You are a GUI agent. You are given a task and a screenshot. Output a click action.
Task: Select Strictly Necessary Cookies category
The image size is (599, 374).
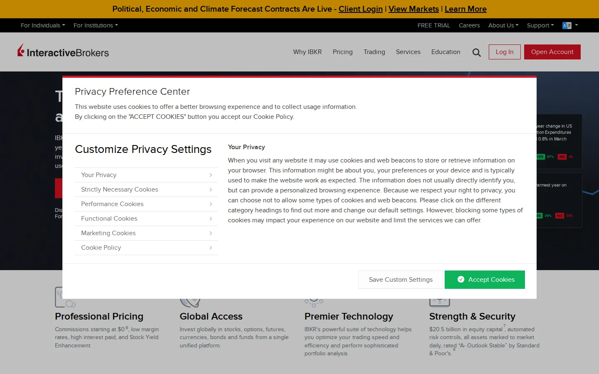point(146,189)
